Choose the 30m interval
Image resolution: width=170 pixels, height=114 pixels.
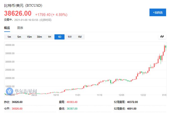[39, 37]
